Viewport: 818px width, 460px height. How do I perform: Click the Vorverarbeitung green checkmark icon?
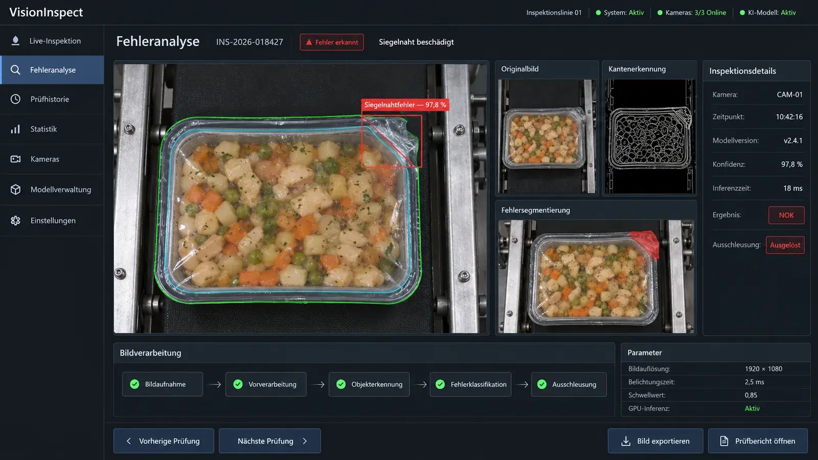(x=238, y=384)
